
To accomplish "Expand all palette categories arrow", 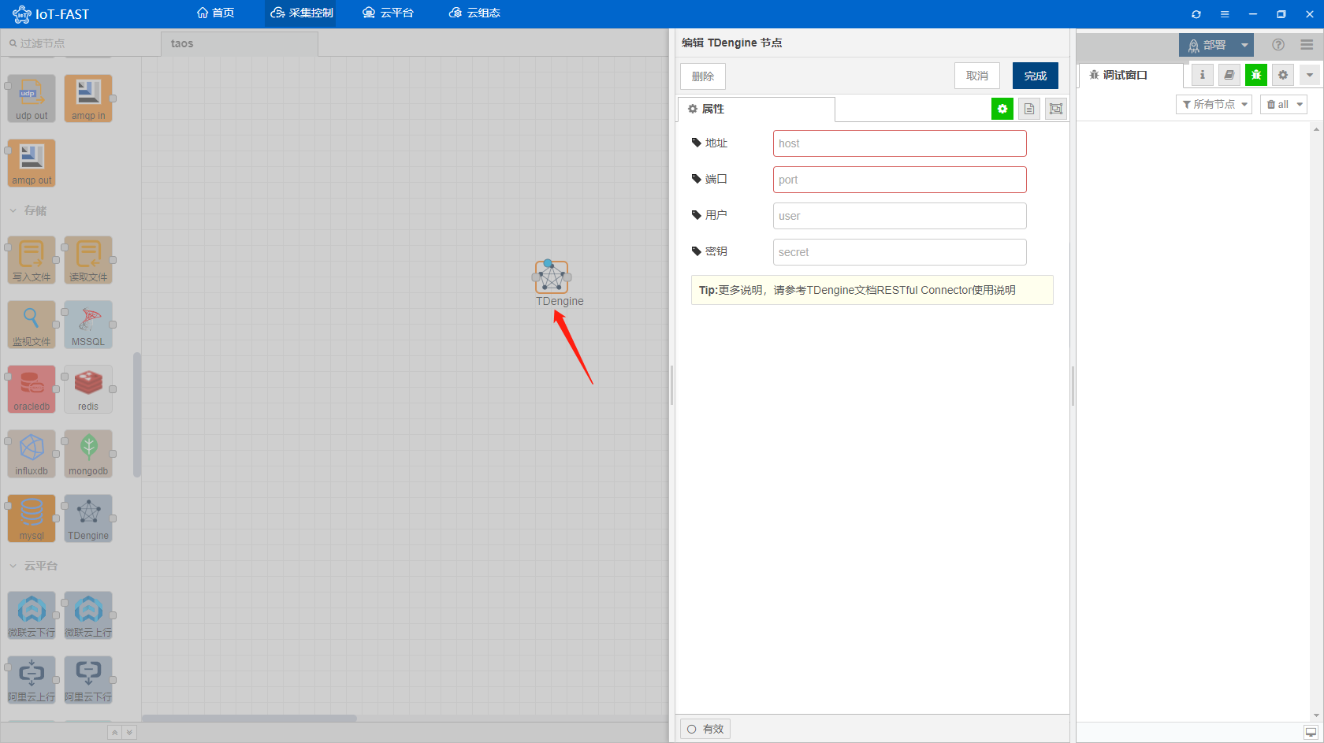I will click(x=130, y=733).
